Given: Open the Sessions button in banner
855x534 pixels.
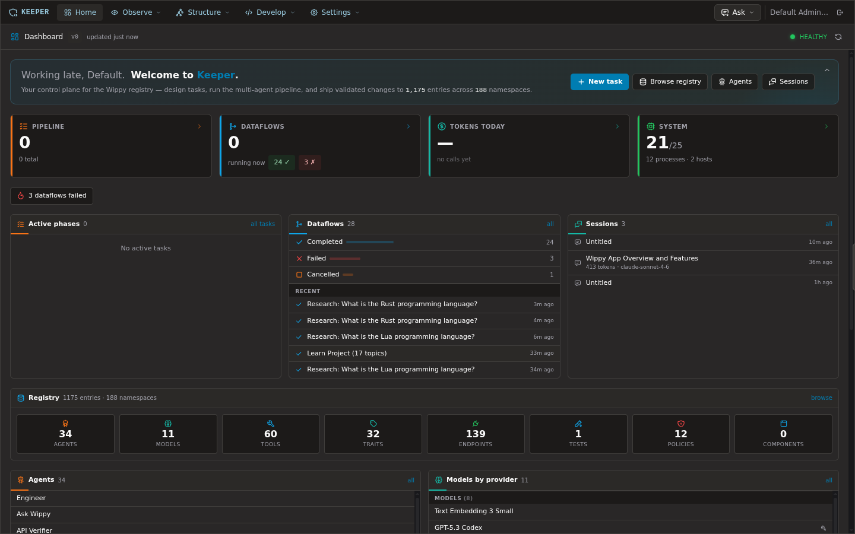Looking at the screenshot, I should (x=788, y=82).
